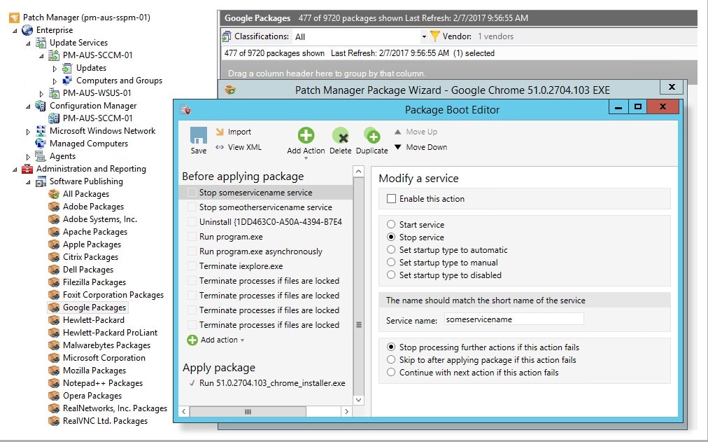
Task: Open the Classifications dropdown
Action: click(423, 36)
